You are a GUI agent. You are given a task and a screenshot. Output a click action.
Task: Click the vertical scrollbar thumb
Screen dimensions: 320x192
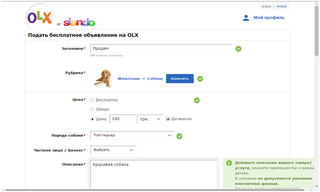tap(316, 31)
